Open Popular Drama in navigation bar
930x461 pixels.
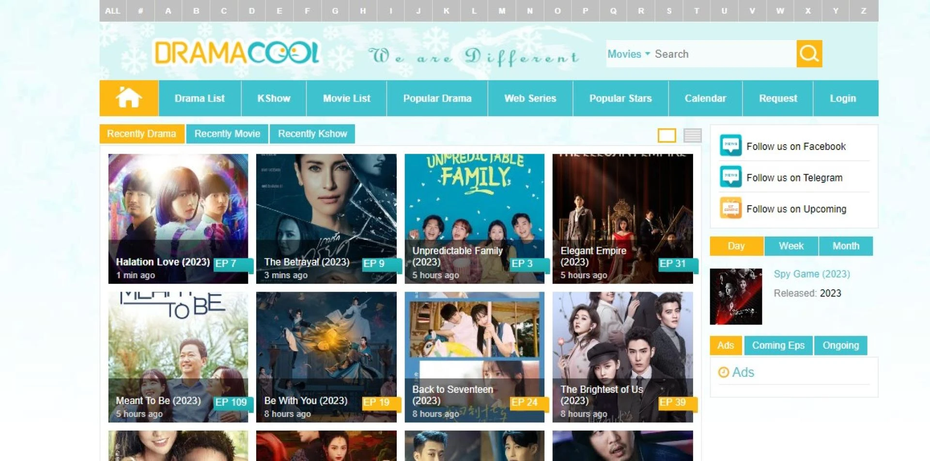point(437,98)
